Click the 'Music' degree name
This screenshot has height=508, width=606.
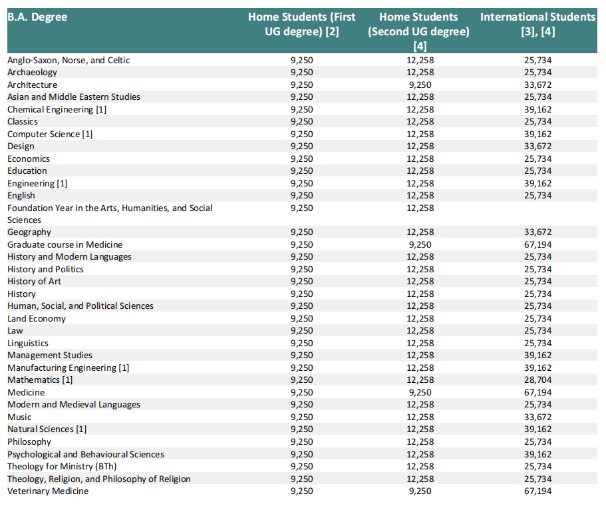coord(19,417)
